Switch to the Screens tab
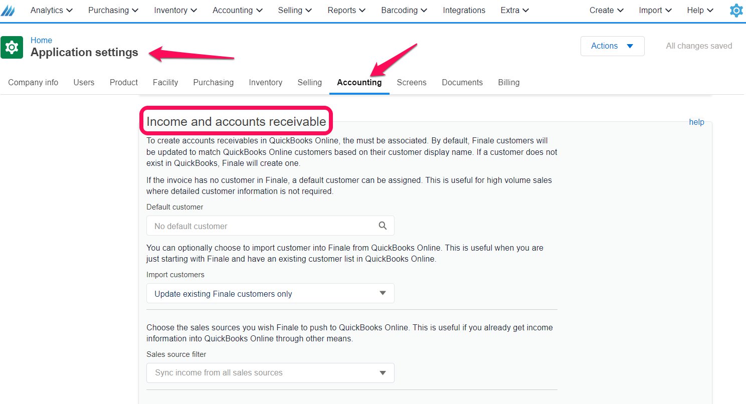The width and height of the screenshot is (746, 404). (412, 82)
